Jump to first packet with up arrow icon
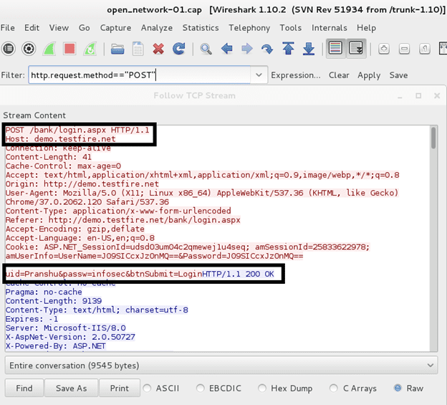This screenshot has width=447, height=405. coord(288,49)
